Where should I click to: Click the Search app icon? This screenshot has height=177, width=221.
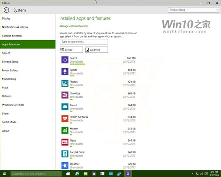(x=65, y=60)
